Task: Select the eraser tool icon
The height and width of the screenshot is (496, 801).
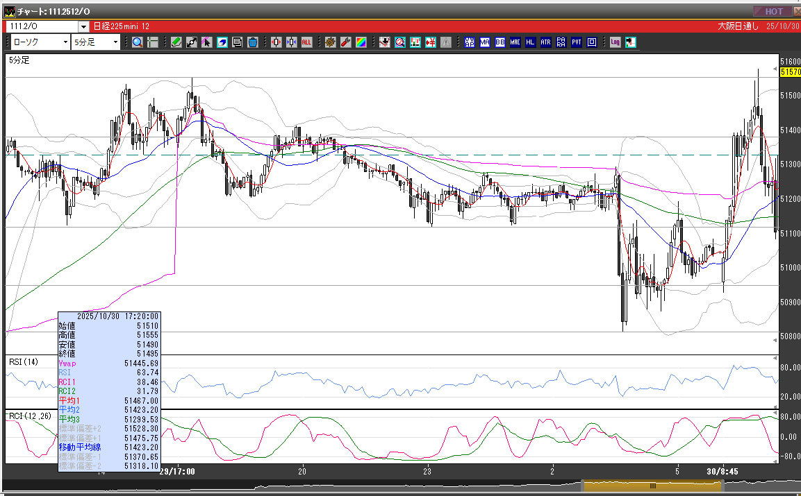Action: point(222,42)
